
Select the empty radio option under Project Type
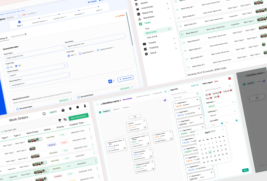[x=8, y=68]
